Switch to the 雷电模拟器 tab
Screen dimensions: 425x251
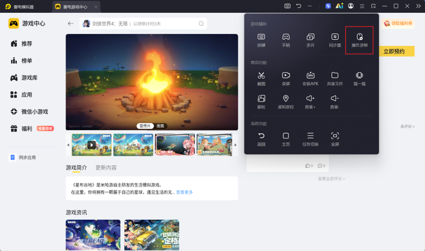pos(20,7)
